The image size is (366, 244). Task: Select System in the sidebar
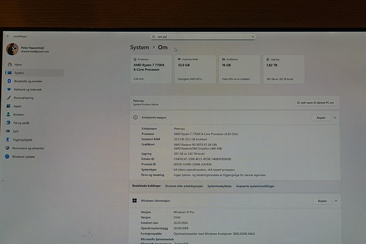click(x=34, y=73)
